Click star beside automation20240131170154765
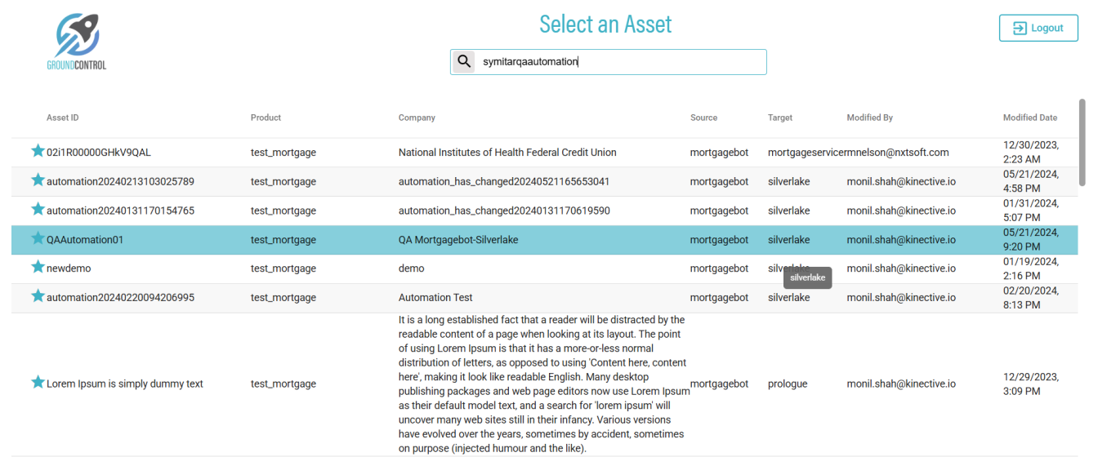1098x457 pixels. [38, 210]
